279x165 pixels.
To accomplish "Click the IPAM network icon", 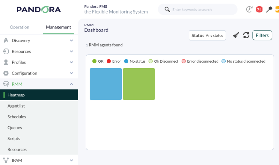I will coord(6,160).
